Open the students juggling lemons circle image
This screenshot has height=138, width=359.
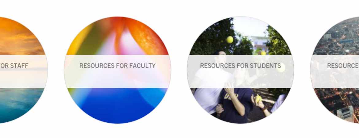240,70
